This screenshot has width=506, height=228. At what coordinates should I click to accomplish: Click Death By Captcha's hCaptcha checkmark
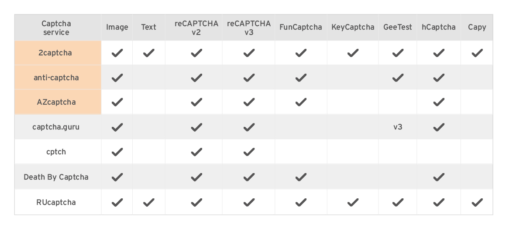(439, 177)
